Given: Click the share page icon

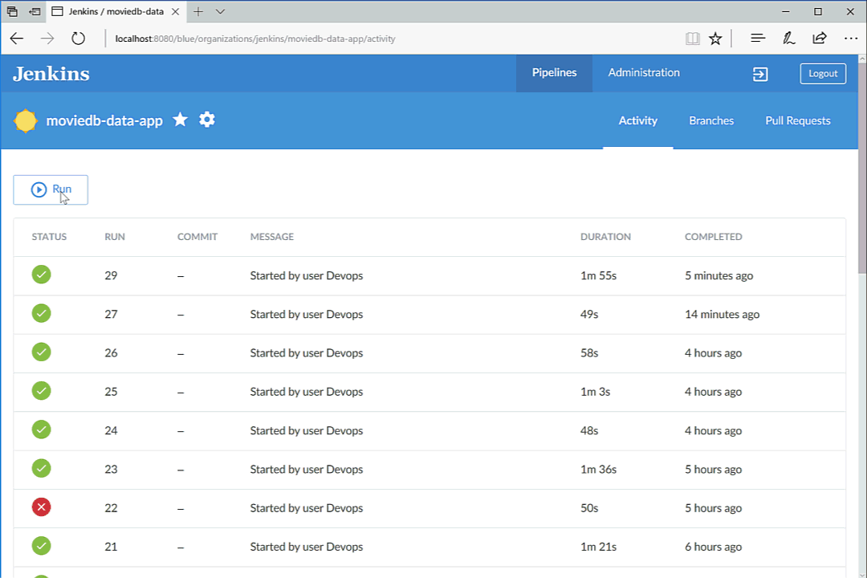Looking at the screenshot, I should tap(820, 39).
